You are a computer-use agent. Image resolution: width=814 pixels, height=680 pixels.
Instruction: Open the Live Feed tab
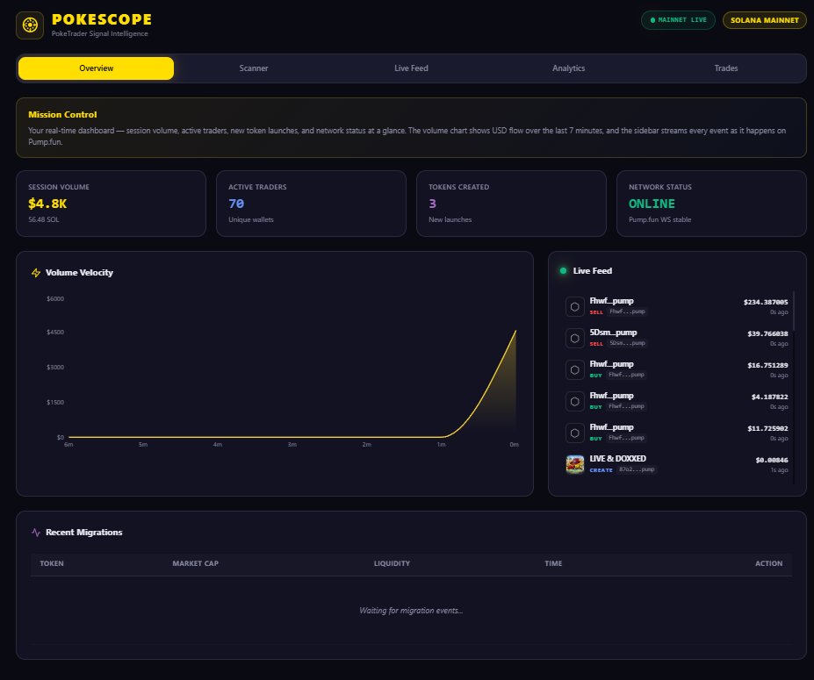point(411,68)
